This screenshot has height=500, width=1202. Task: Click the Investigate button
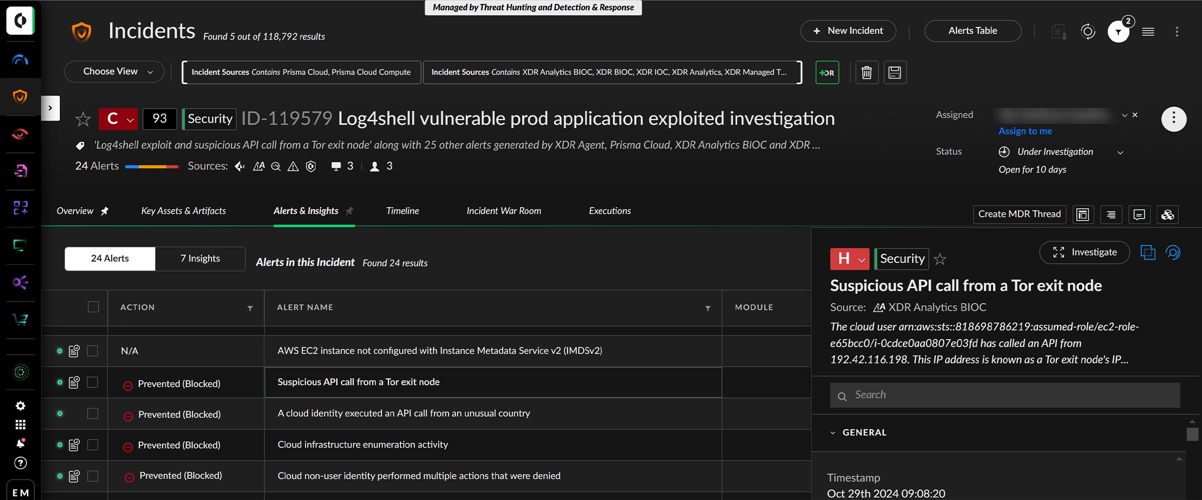(x=1085, y=253)
